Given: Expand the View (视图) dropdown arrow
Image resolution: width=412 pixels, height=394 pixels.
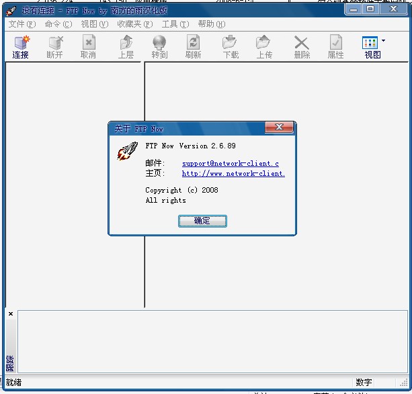Looking at the screenshot, I should tap(383, 41).
